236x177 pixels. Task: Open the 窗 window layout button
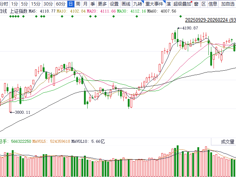coord(196,4)
